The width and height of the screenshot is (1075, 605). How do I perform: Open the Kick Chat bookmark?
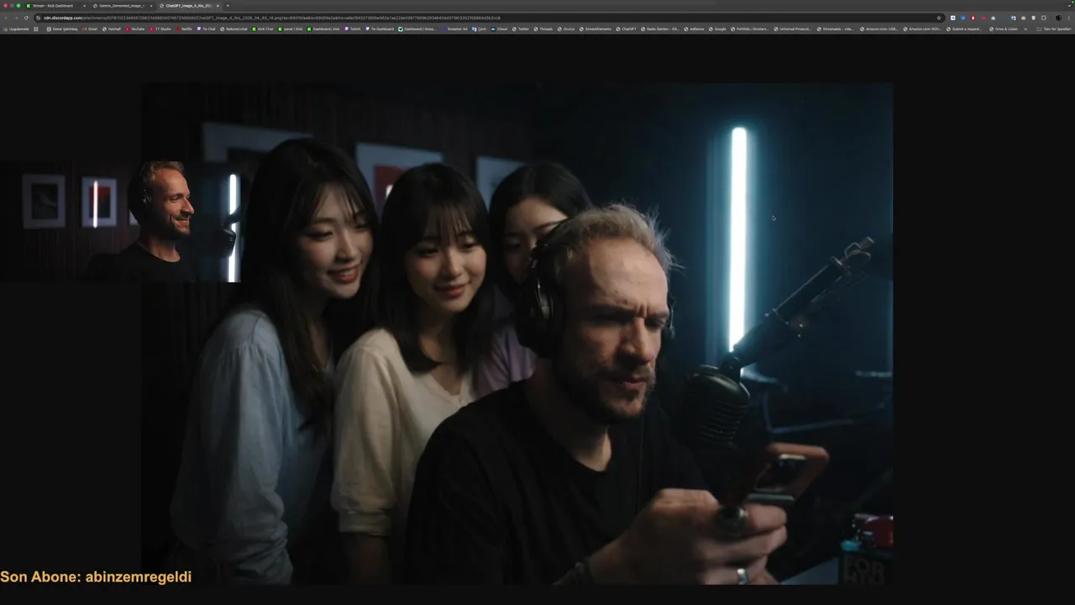click(x=263, y=29)
